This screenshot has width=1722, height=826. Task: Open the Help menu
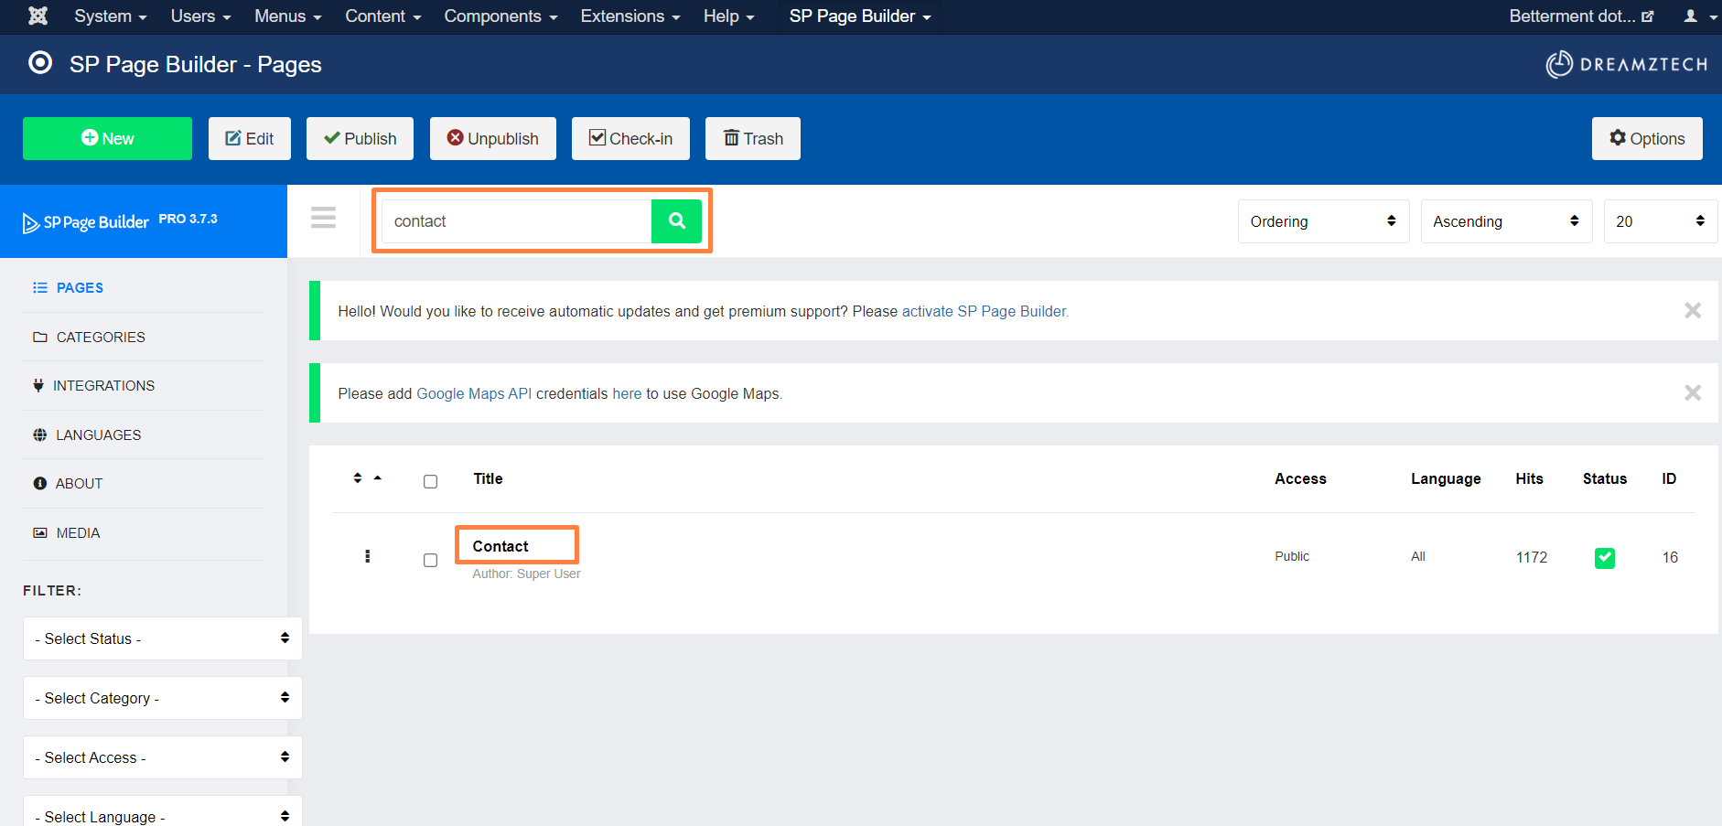tap(728, 16)
